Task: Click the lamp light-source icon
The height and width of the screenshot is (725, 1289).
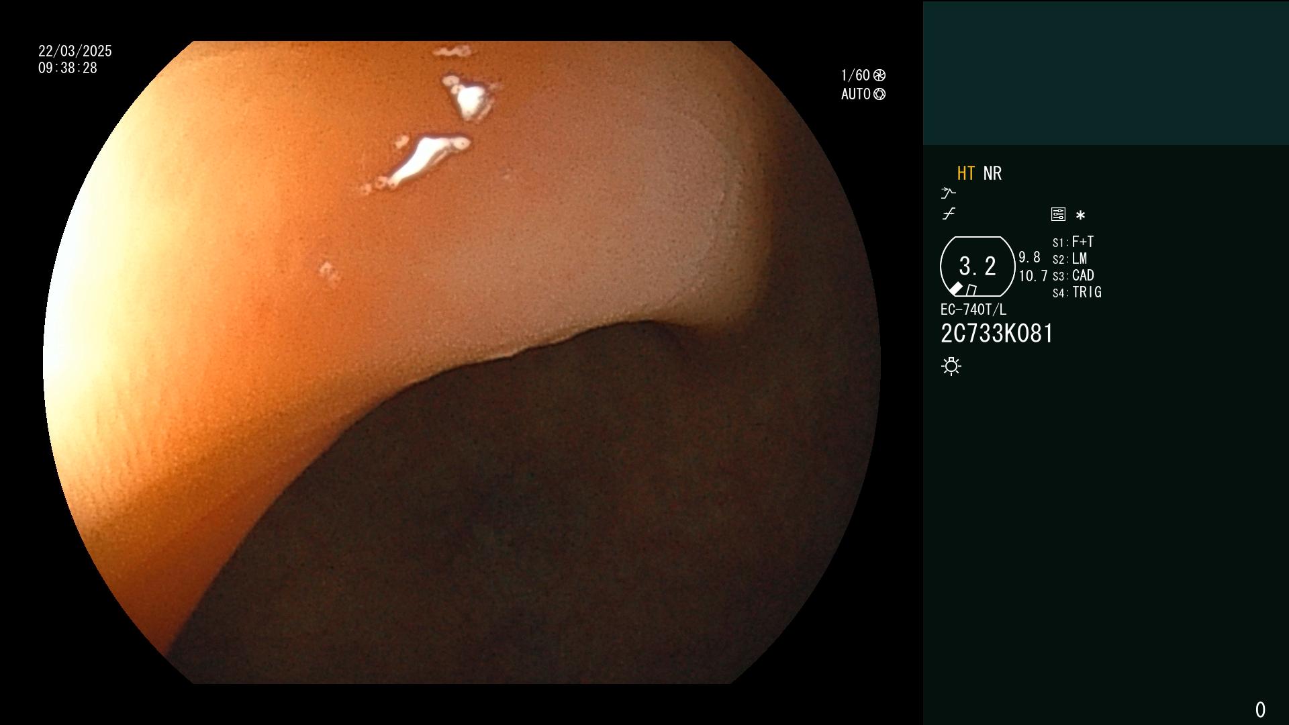Action: click(x=951, y=367)
